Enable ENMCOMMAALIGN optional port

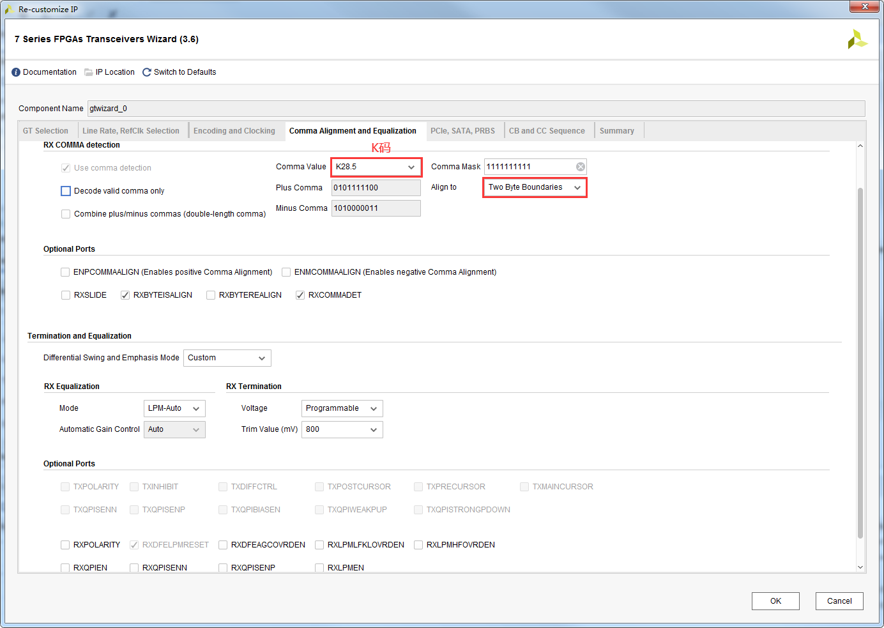[x=286, y=272]
